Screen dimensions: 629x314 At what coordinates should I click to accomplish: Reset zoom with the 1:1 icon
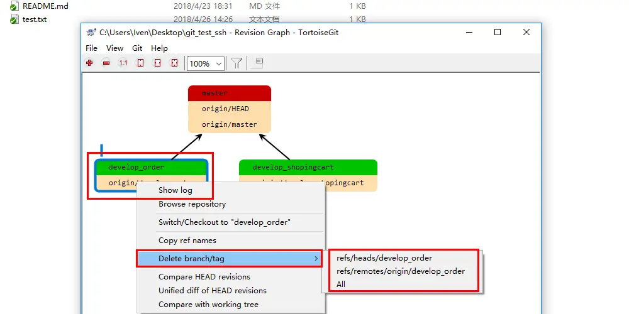(x=123, y=63)
